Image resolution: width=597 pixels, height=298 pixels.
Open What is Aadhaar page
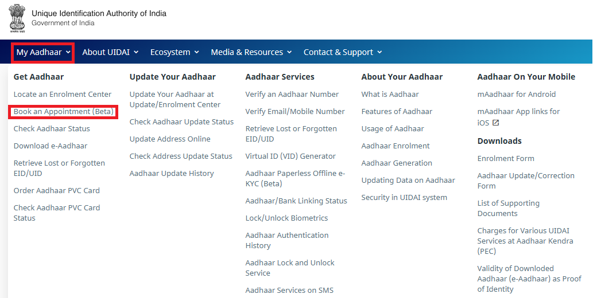(x=390, y=95)
